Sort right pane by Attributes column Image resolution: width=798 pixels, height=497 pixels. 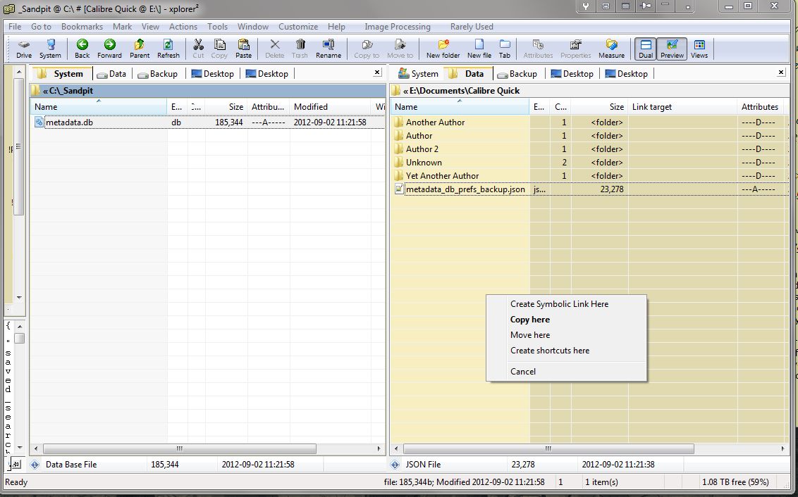pyautogui.click(x=759, y=107)
